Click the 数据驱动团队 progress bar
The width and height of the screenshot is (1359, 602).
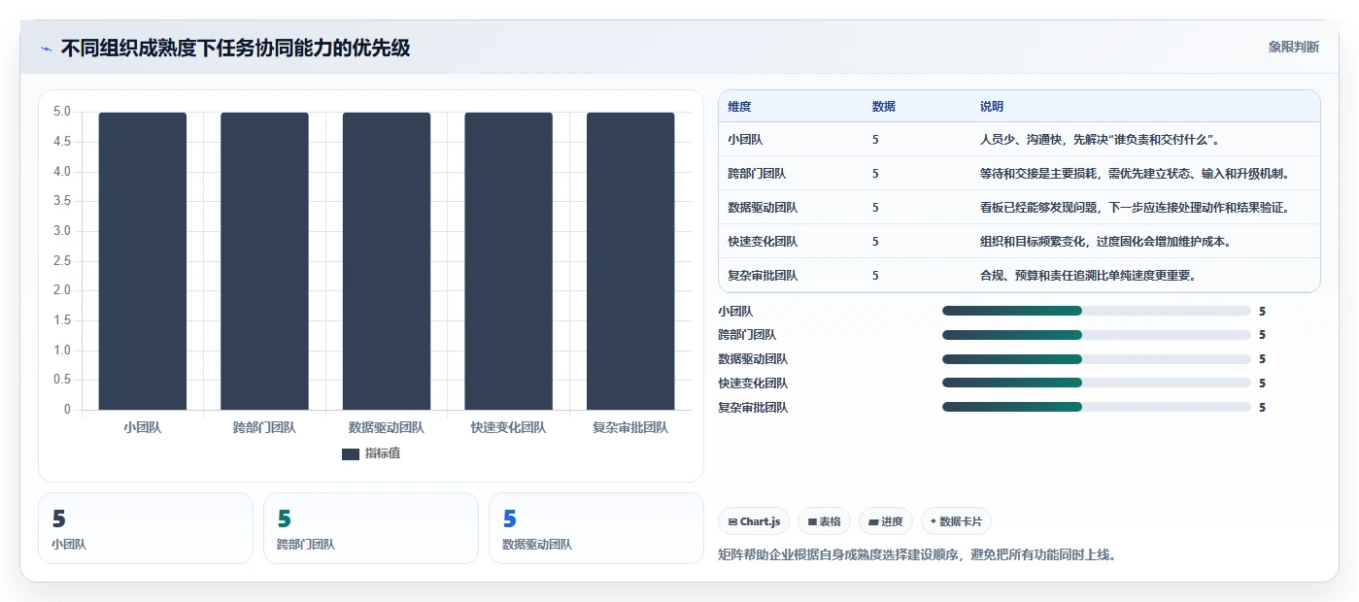click(1096, 359)
